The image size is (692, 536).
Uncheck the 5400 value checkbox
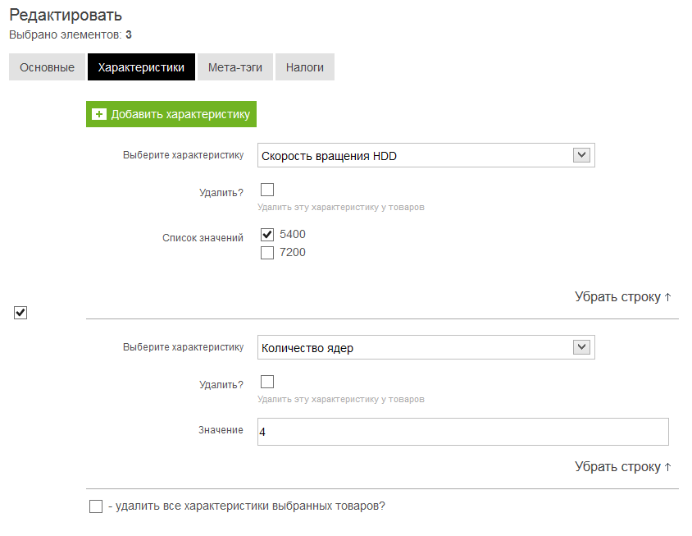coord(267,235)
